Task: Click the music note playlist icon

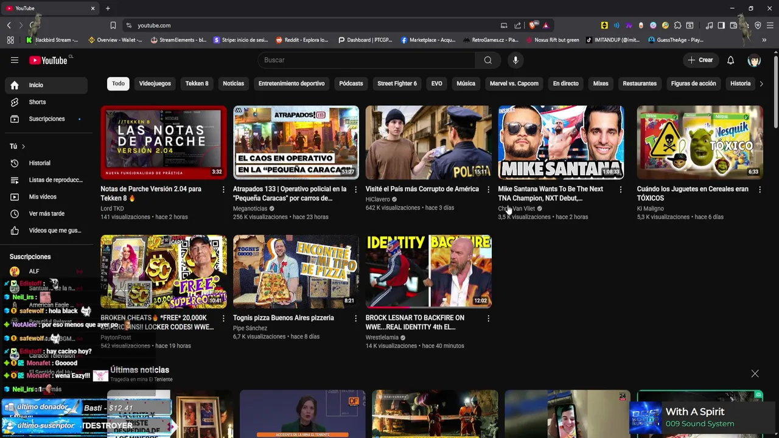Action: click(x=709, y=26)
